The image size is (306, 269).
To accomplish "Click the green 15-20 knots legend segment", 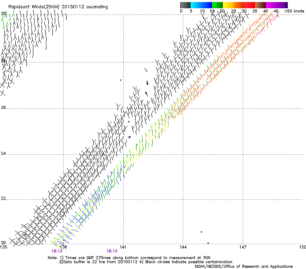I will click(218, 5).
